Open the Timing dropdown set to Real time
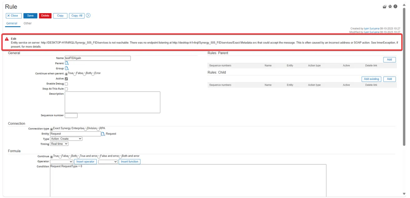The width and height of the screenshot is (410, 198). coord(59,144)
